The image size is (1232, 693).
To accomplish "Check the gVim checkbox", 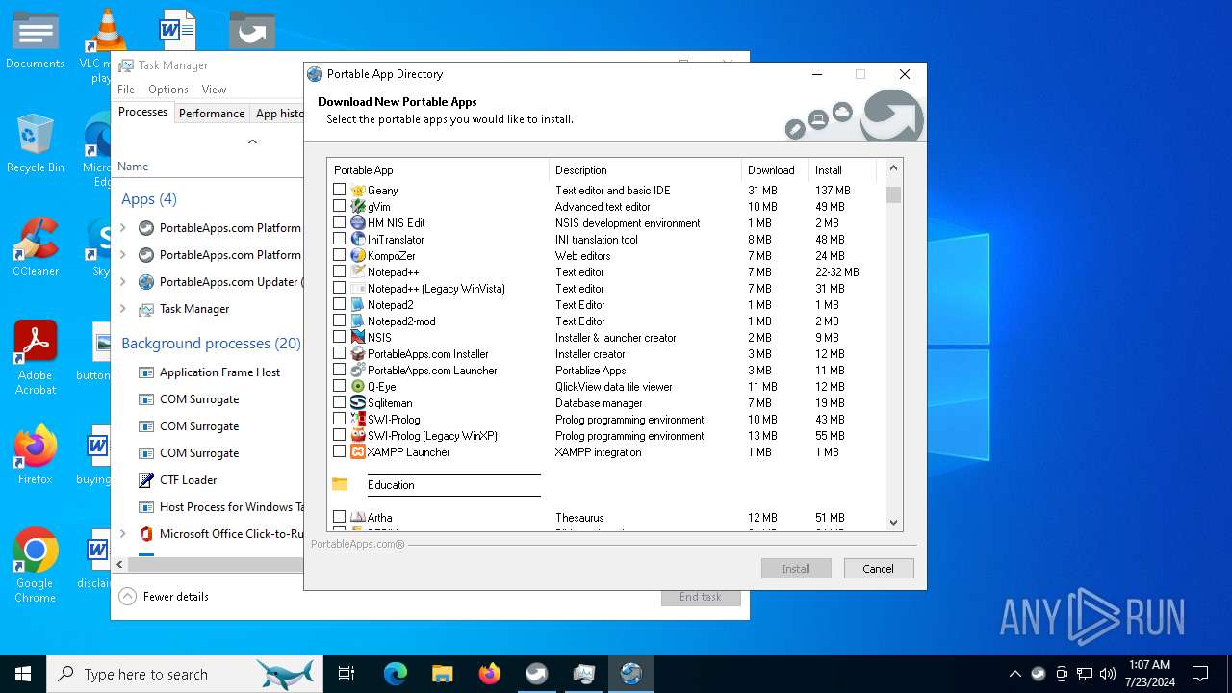I will click(x=339, y=206).
